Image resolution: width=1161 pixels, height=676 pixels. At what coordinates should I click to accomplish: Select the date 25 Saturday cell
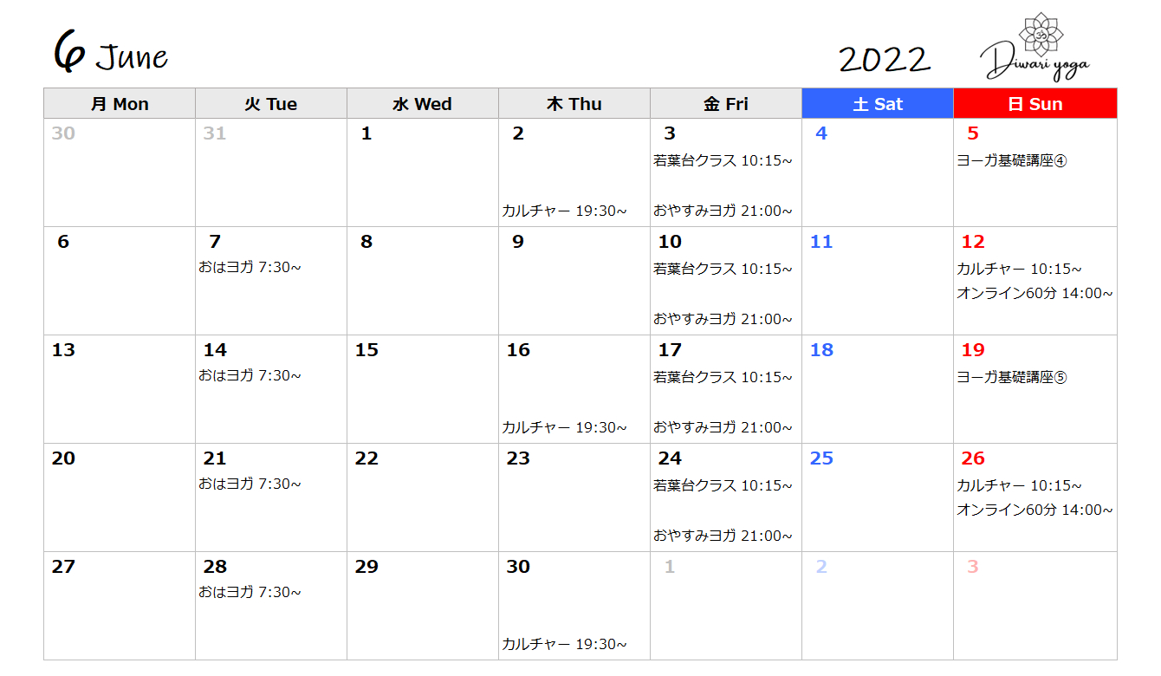click(878, 497)
